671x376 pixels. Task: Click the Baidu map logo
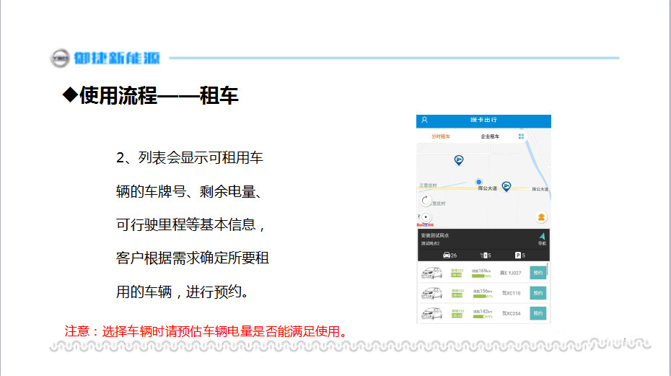425,225
